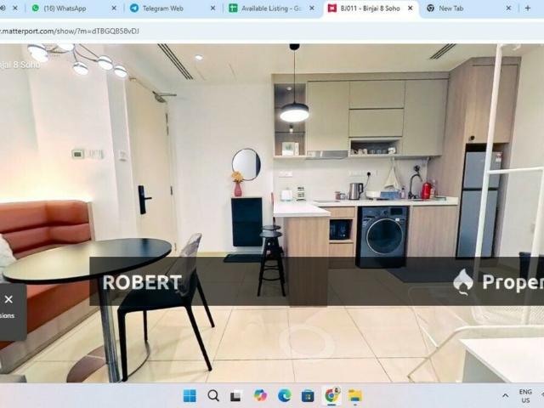
Task: Open Windows Search from the taskbar
Action: pos(213,395)
